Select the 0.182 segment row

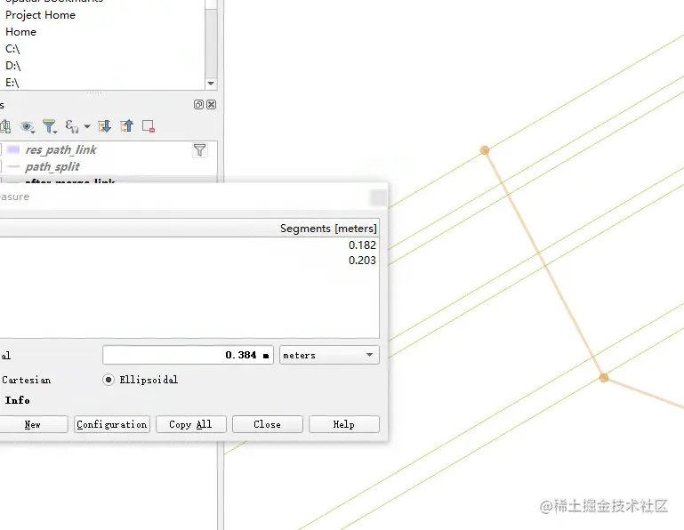tap(189, 245)
